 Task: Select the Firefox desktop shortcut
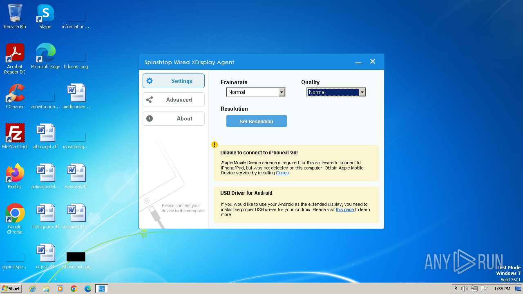pos(15,176)
